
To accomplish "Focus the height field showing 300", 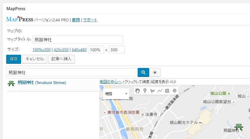I will (x=117, y=50).
